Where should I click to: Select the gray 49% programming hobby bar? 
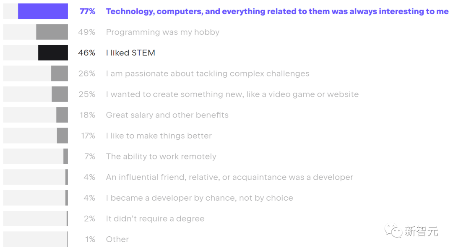pyautogui.click(x=52, y=32)
